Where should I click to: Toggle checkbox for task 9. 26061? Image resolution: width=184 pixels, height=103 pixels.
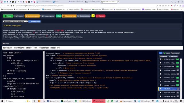pyautogui.click(x=161, y=63)
